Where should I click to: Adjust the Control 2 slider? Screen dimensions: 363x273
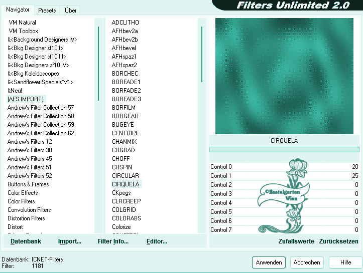(x=284, y=185)
